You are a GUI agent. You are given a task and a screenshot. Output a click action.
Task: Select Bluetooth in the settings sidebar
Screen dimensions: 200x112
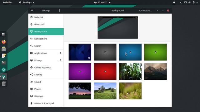[x=46, y=24]
